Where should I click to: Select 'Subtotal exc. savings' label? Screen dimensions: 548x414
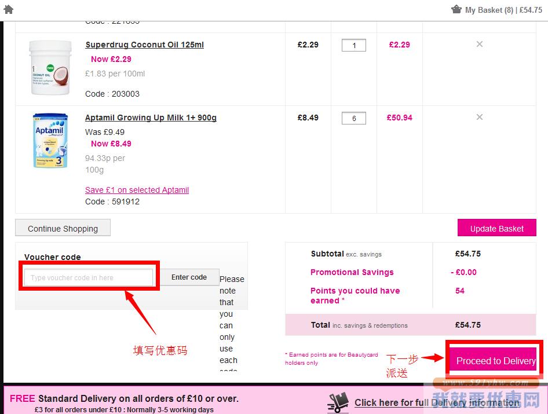(346, 254)
